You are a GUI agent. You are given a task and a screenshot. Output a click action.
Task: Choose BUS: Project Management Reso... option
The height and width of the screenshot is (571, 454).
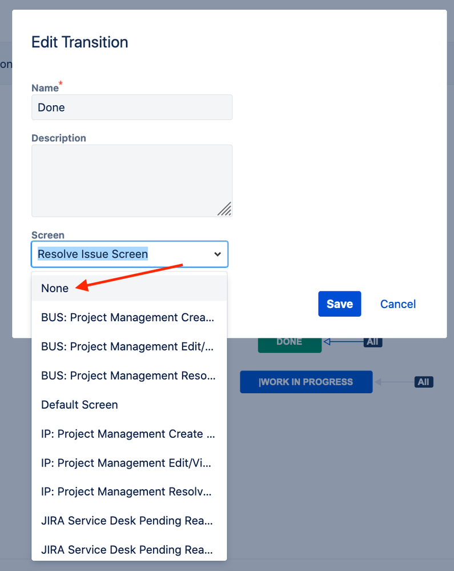point(129,376)
